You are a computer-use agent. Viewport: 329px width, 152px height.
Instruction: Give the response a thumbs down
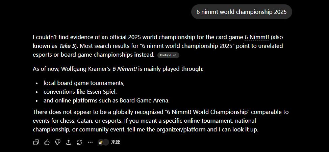[58, 142]
